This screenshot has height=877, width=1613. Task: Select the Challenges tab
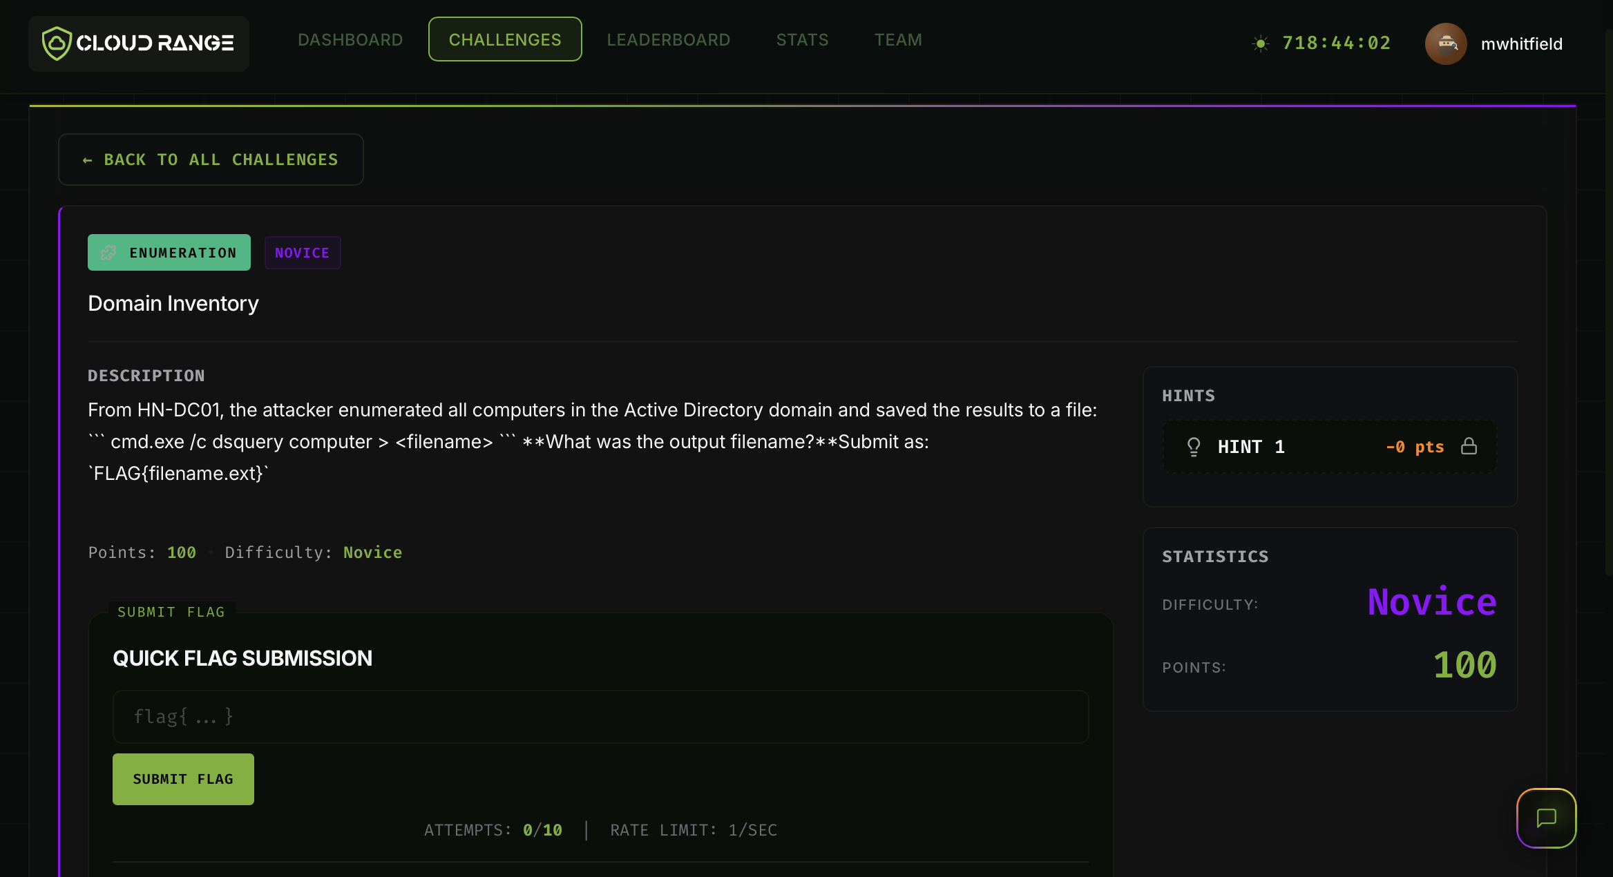pyautogui.click(x=505, y=39)
